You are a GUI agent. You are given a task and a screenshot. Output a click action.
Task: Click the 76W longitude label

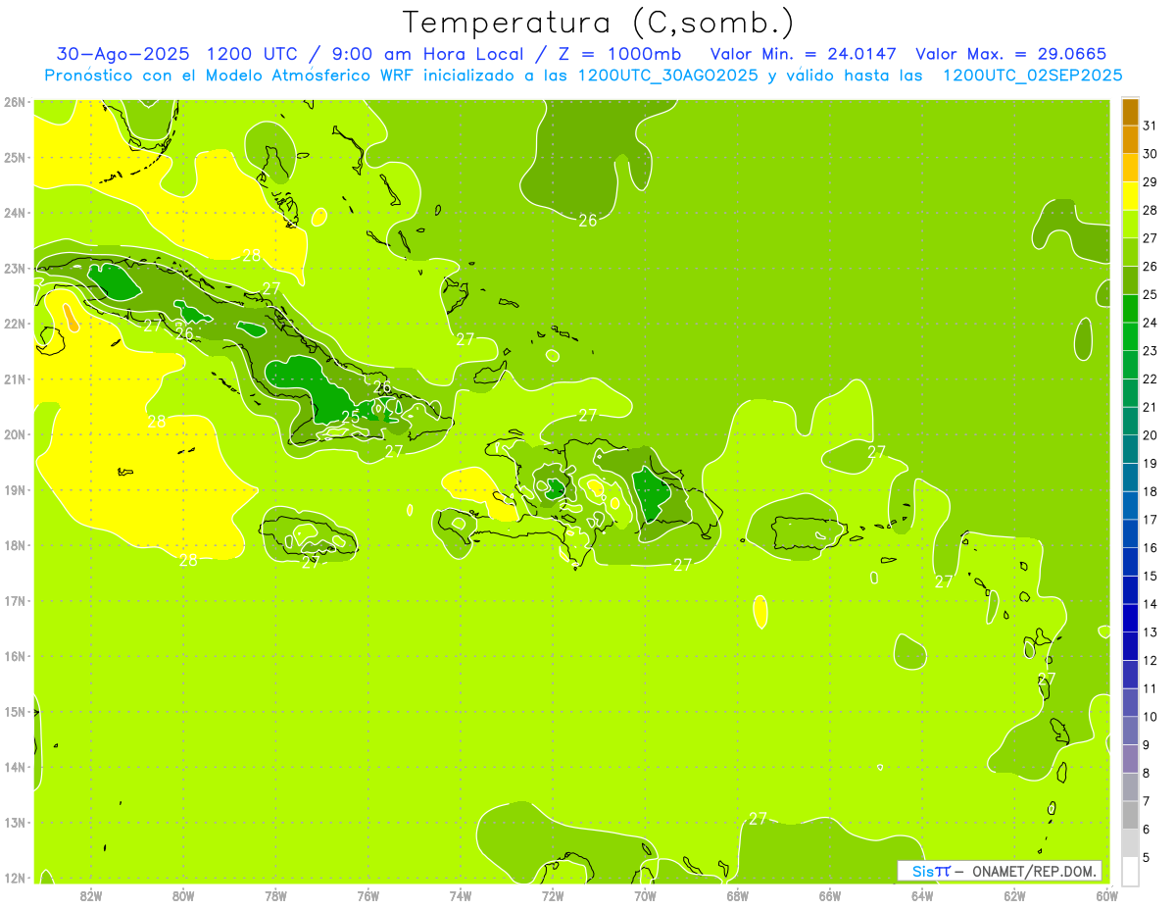coord(368,895)
